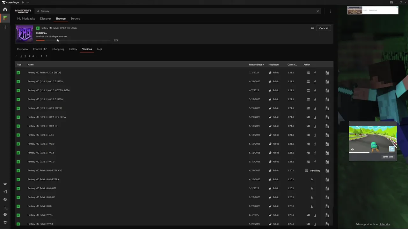Download Fantasy MC Fabric-3.0.0 EXTRA
This screenshot has height=229, width=408.
tap(311, 179)
